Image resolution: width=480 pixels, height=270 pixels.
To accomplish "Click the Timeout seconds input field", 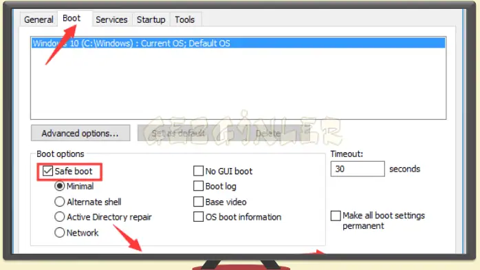I will 358,169.
